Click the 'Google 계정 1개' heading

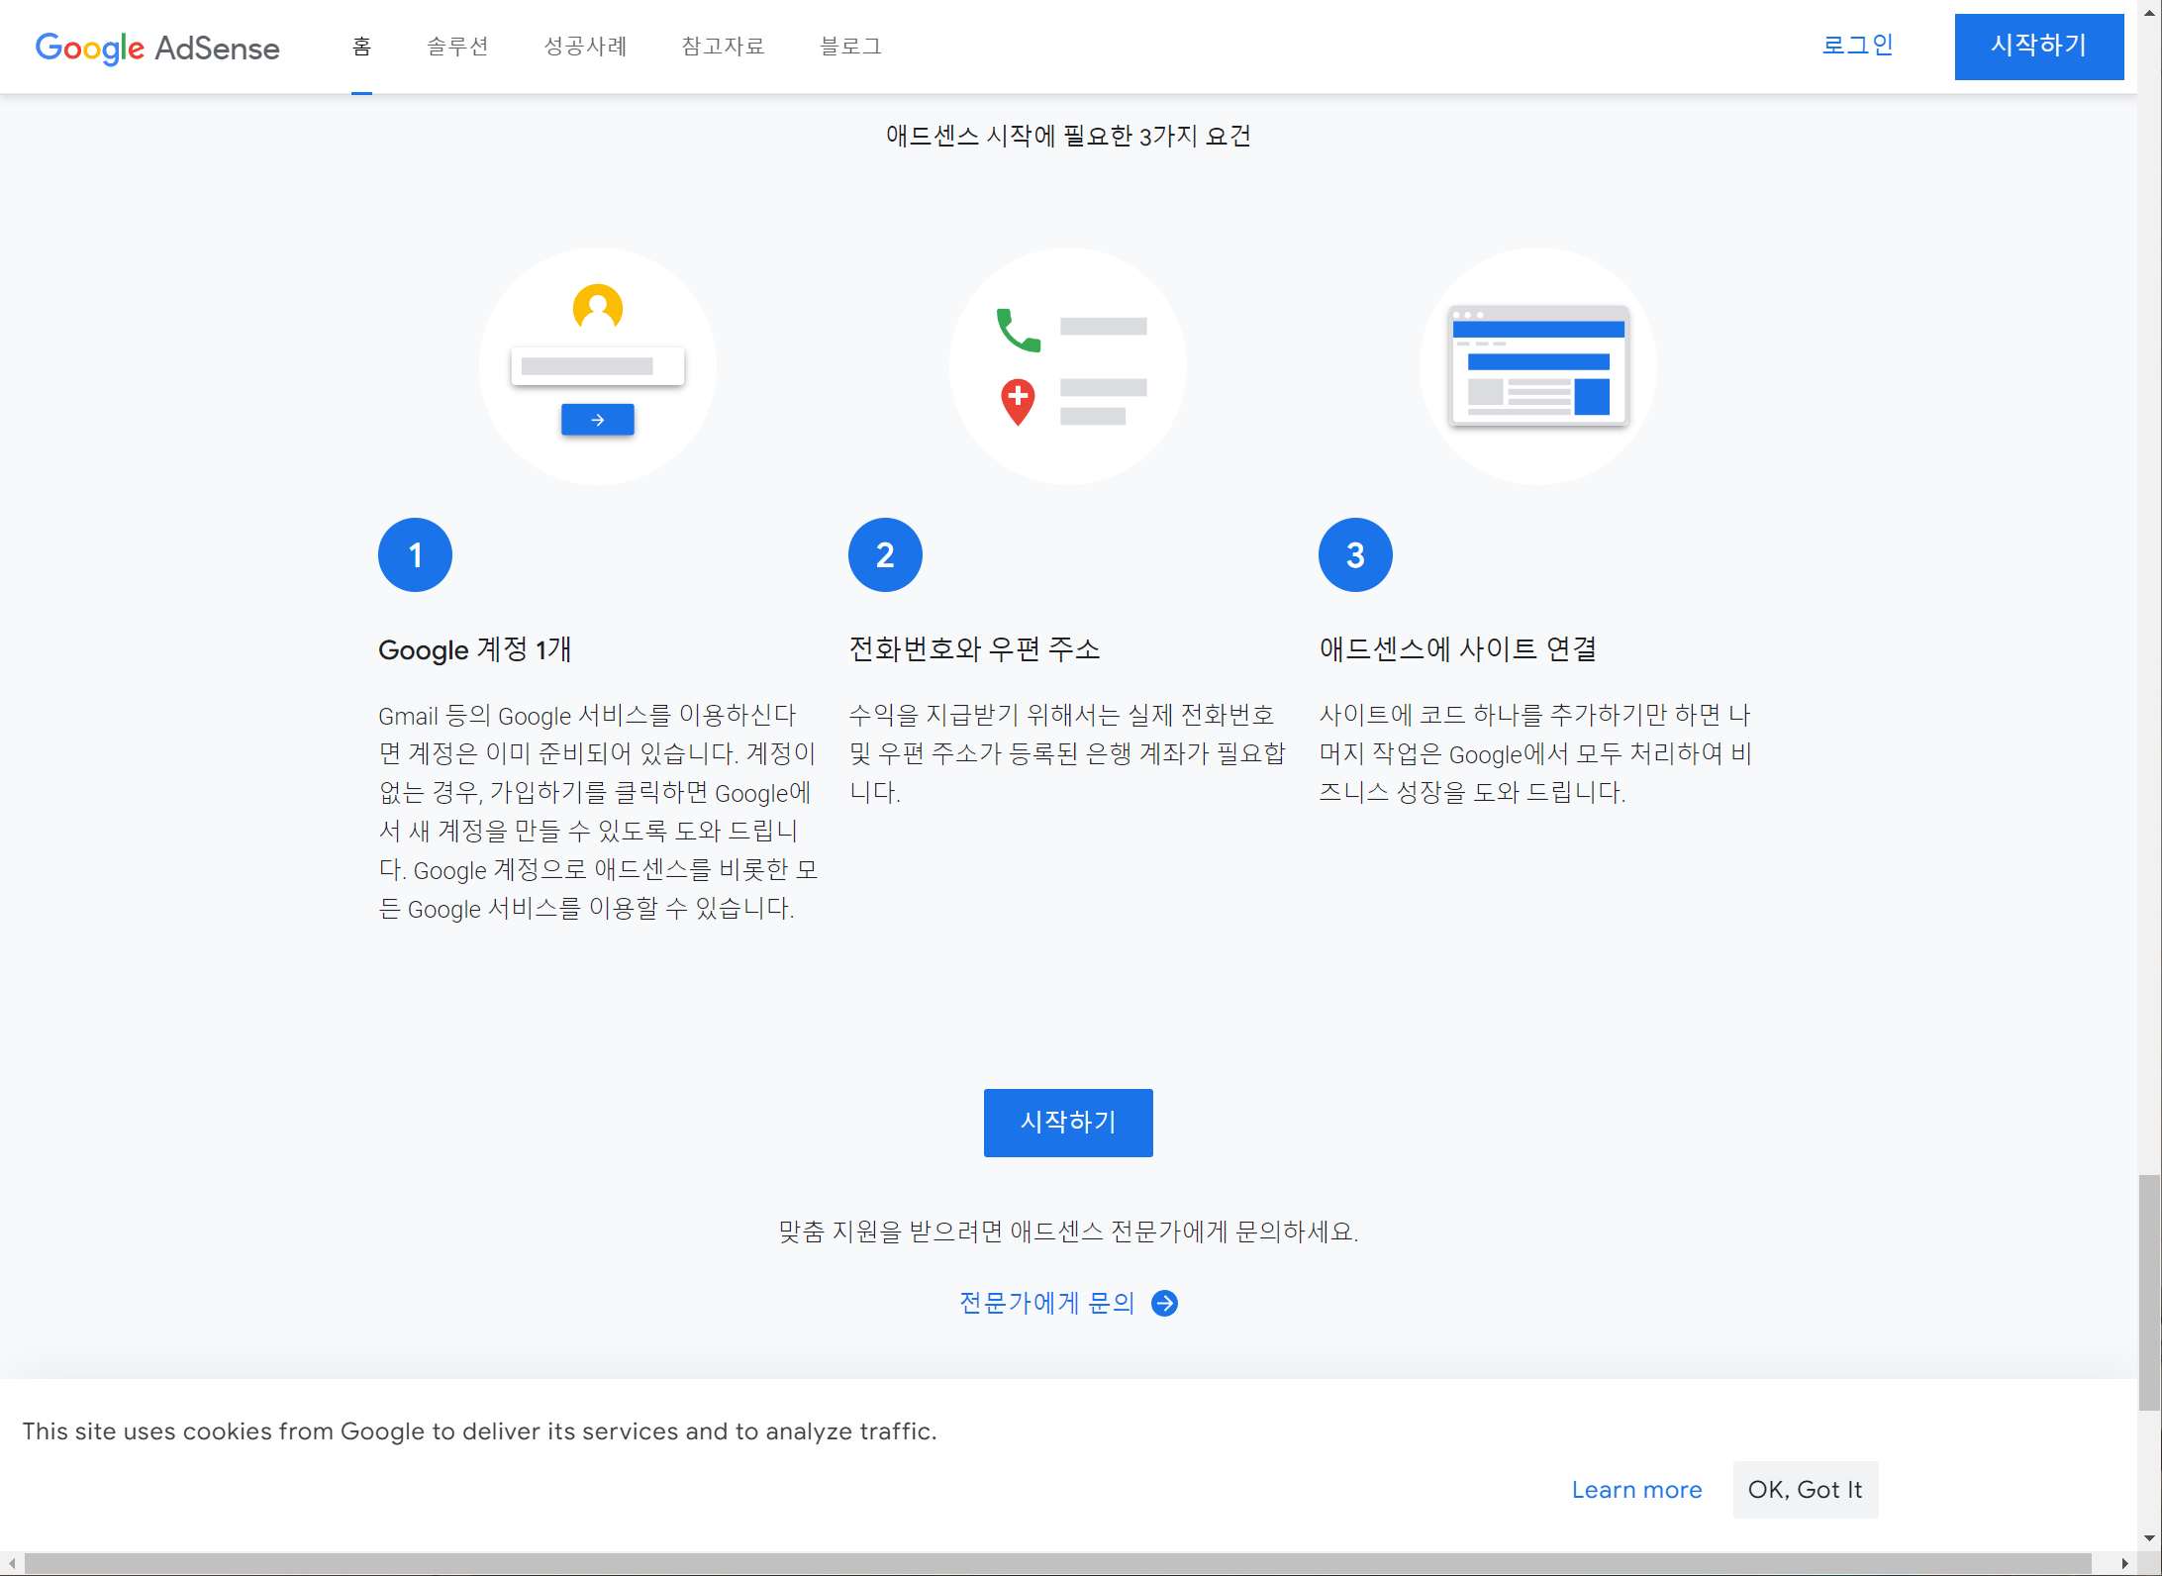click(475, 649)
